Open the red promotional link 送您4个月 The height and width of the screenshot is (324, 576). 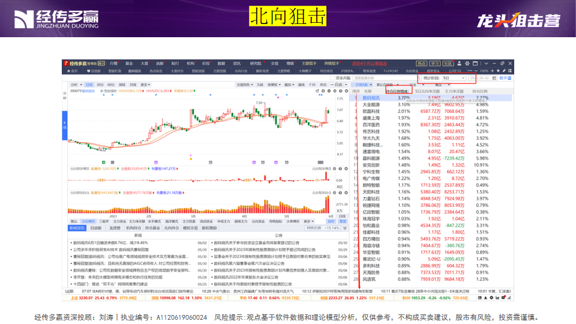click(x=369, y=64)
